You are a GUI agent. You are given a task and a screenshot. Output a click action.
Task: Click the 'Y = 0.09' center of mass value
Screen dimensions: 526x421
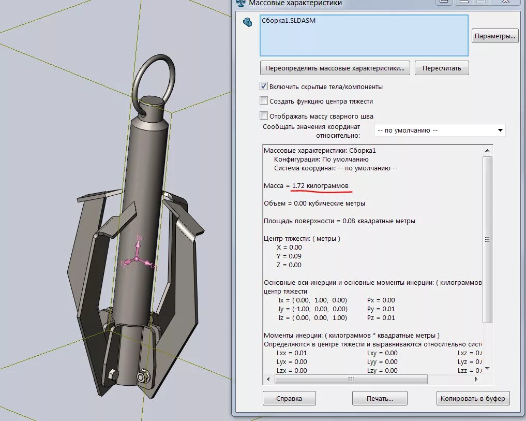tap(289, 256)
